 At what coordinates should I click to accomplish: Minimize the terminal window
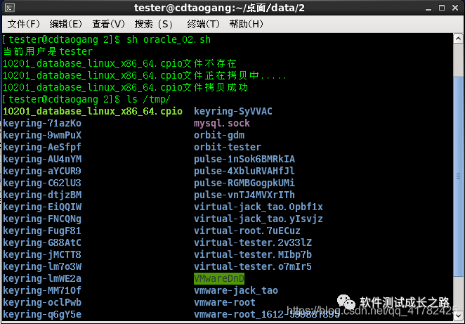(x=428, y=8)
